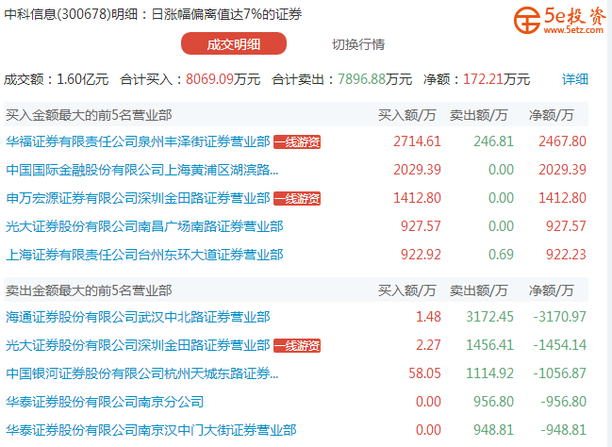The width and height of the screenshot is (612, 447).
Task: Click sell value 956.80
Action: pyautogui.click(x=494, y=402)
